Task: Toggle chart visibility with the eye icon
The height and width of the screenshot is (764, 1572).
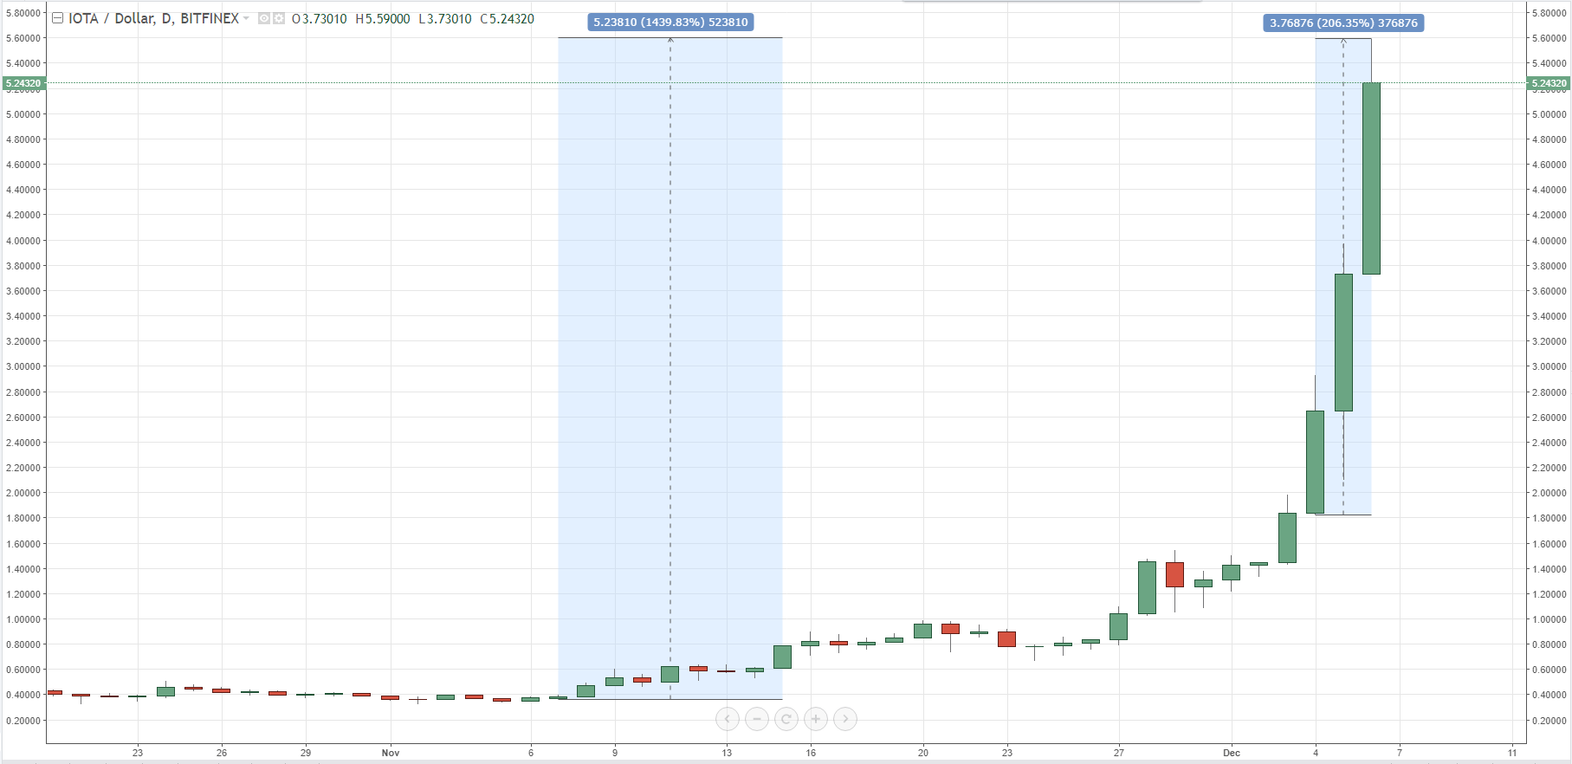Action: pos(264,18)
